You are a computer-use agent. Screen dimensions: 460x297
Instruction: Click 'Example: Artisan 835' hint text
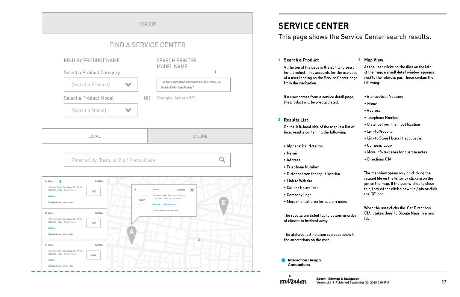(x=176, y=98)
